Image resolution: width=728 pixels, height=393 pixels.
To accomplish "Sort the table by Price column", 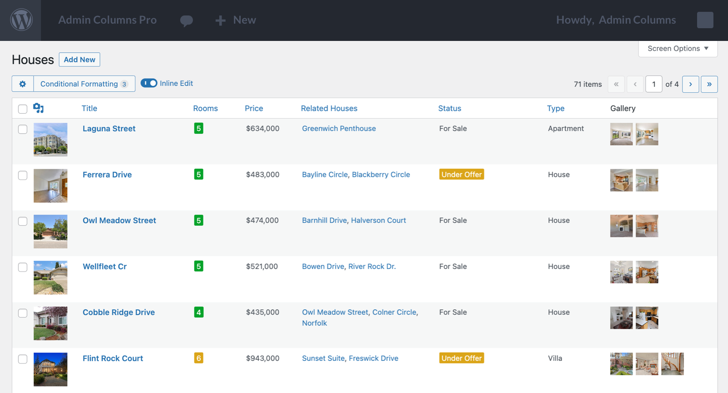I will [254, 108].
